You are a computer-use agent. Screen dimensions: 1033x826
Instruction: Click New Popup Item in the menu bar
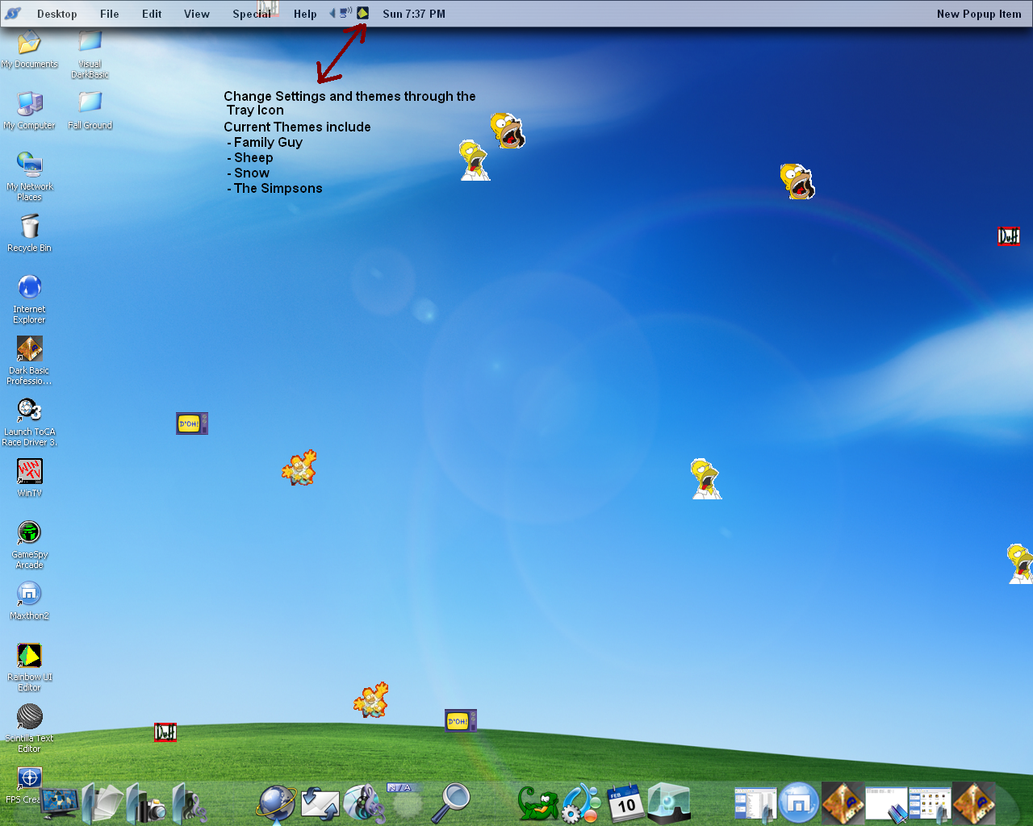pos(979,14)
